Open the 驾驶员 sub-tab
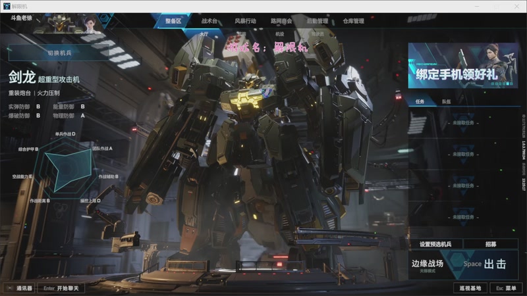Viewport: 527px width, 296px height. [318, 34]
